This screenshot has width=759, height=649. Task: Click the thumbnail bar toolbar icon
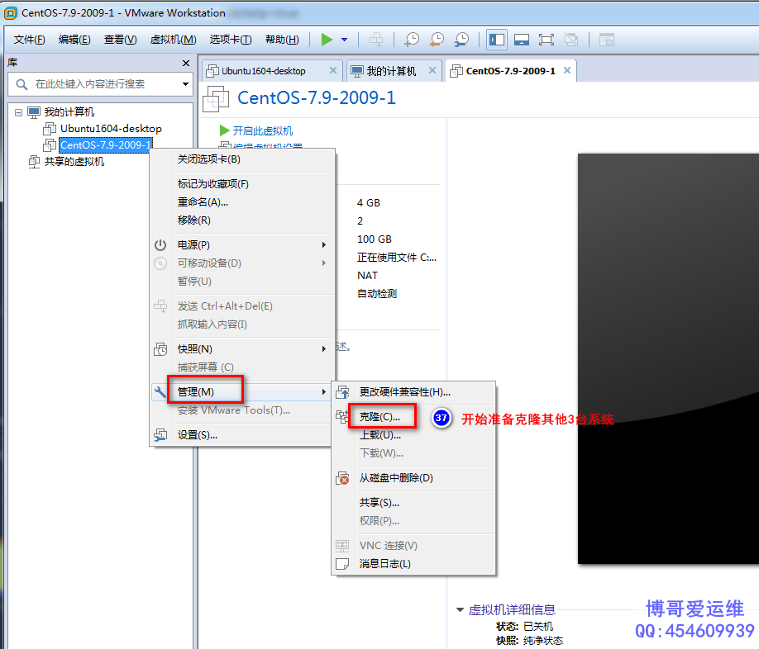522,40
